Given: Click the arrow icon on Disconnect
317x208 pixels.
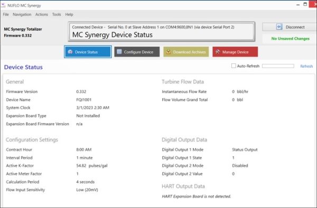Looking at the screenshot, I should point(279,26).
